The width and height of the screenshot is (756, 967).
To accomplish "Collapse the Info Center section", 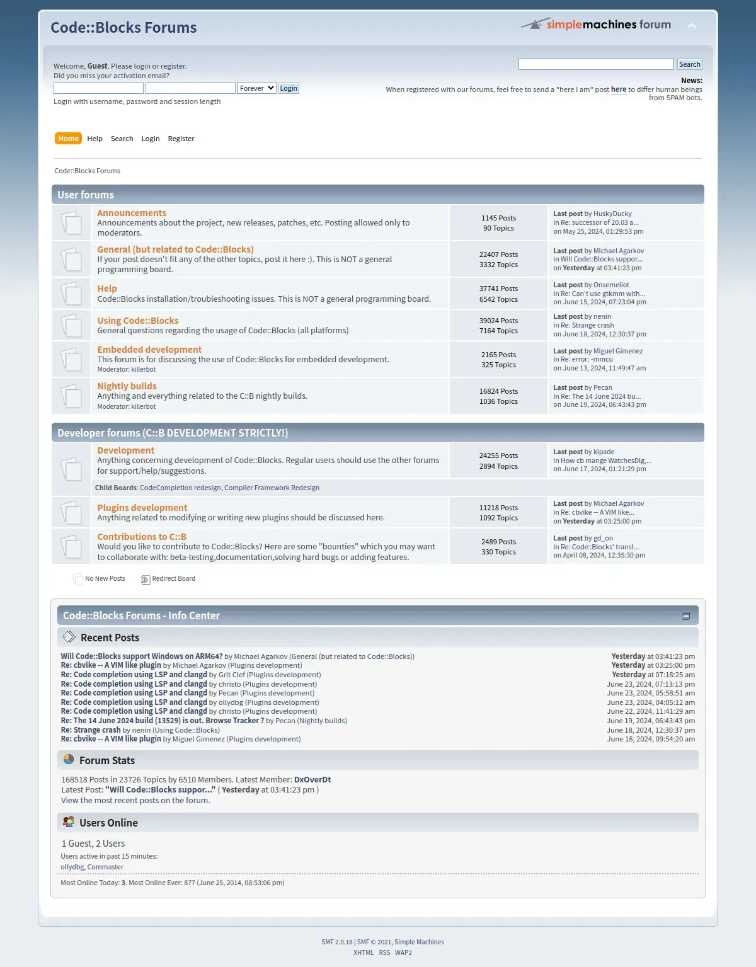I will coord(686,616).
